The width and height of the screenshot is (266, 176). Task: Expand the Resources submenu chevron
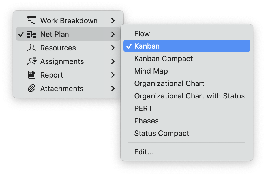[x=113, y=48]
